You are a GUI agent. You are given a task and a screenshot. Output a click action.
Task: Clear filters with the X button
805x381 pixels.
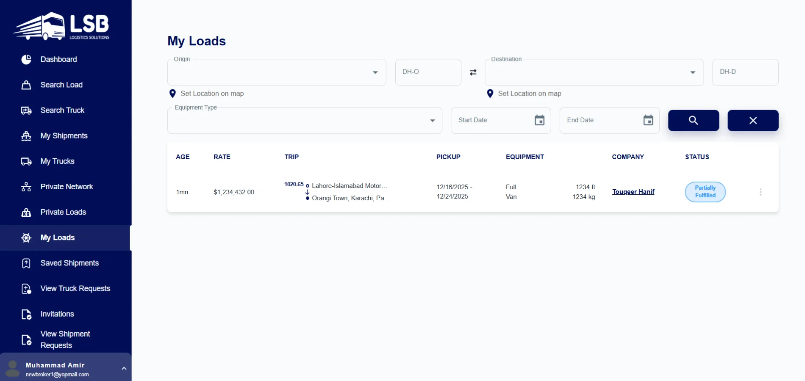pos(752,120)
